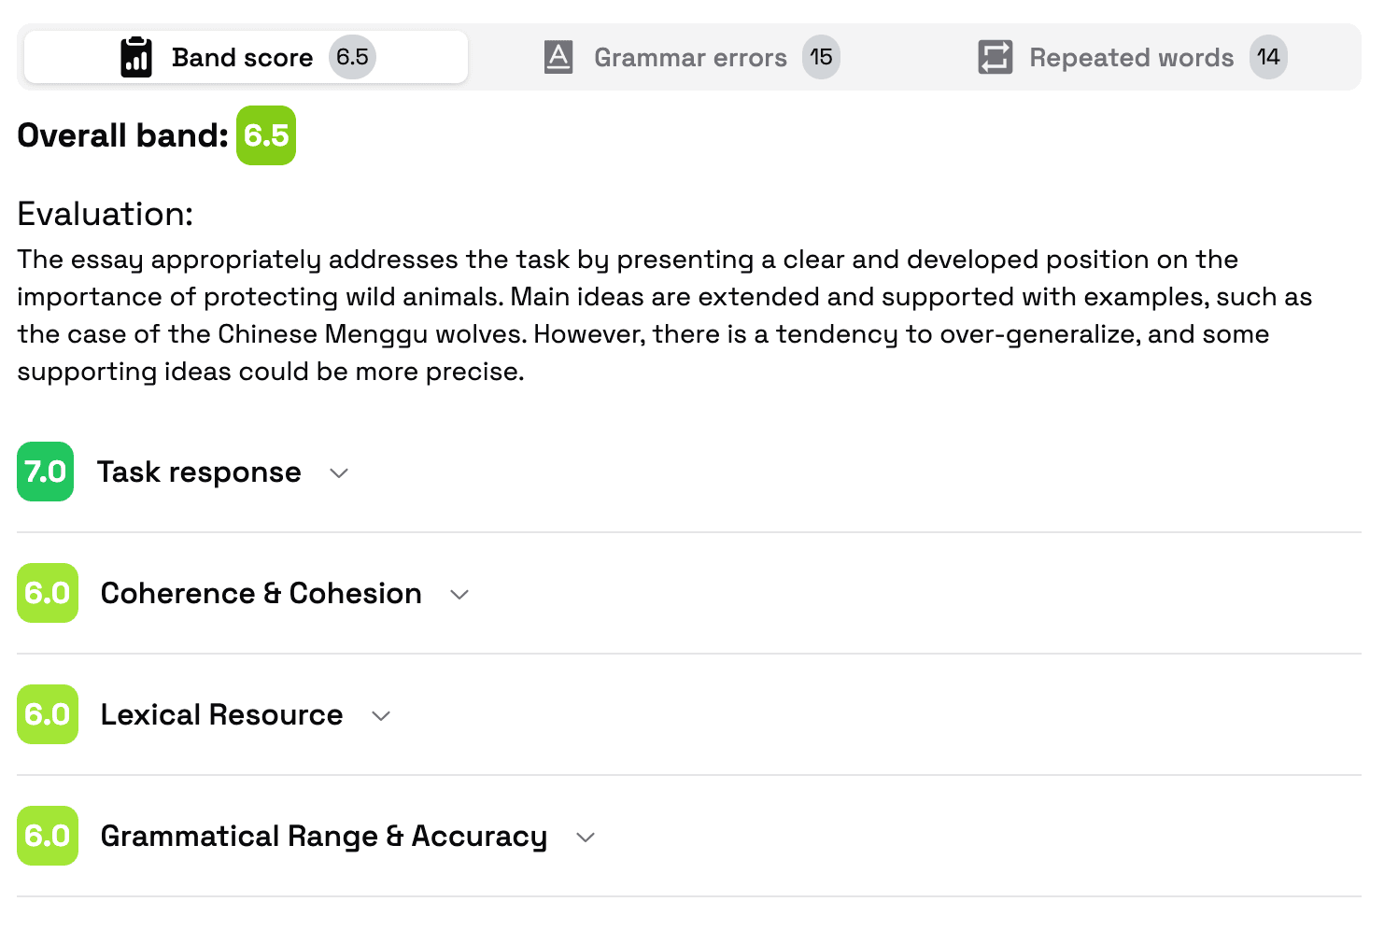Expand the Task response chevron
Viewport: 1384px width, 930px height.
click(x=339, y=473)
